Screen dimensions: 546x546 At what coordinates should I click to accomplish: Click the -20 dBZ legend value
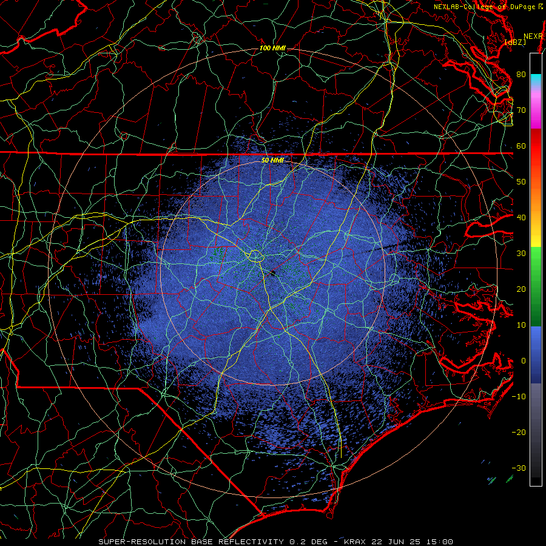[x=519, y=432]
